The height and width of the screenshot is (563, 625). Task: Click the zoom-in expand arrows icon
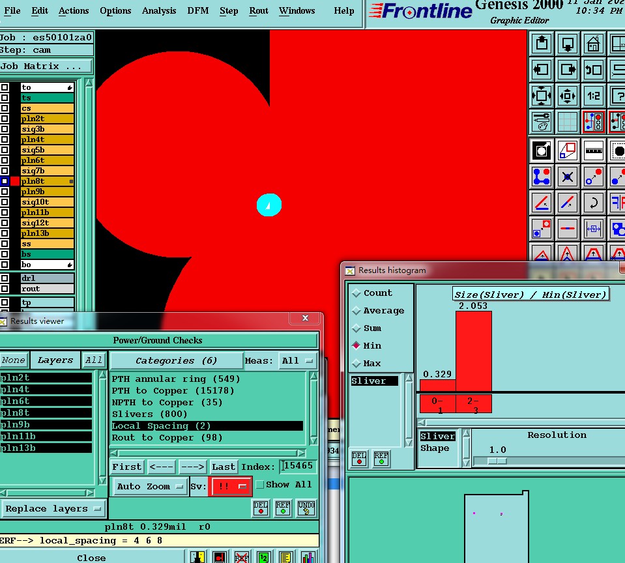[542, 96]
